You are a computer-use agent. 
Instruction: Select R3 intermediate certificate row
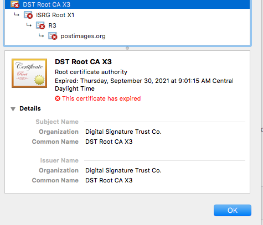pos(127,25)
